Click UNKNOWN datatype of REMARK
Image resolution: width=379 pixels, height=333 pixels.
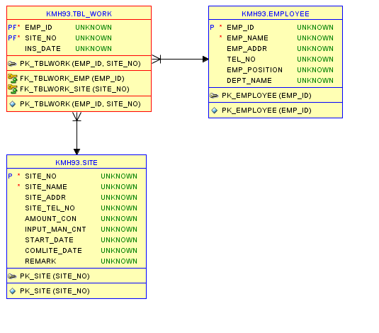(119, 261)
